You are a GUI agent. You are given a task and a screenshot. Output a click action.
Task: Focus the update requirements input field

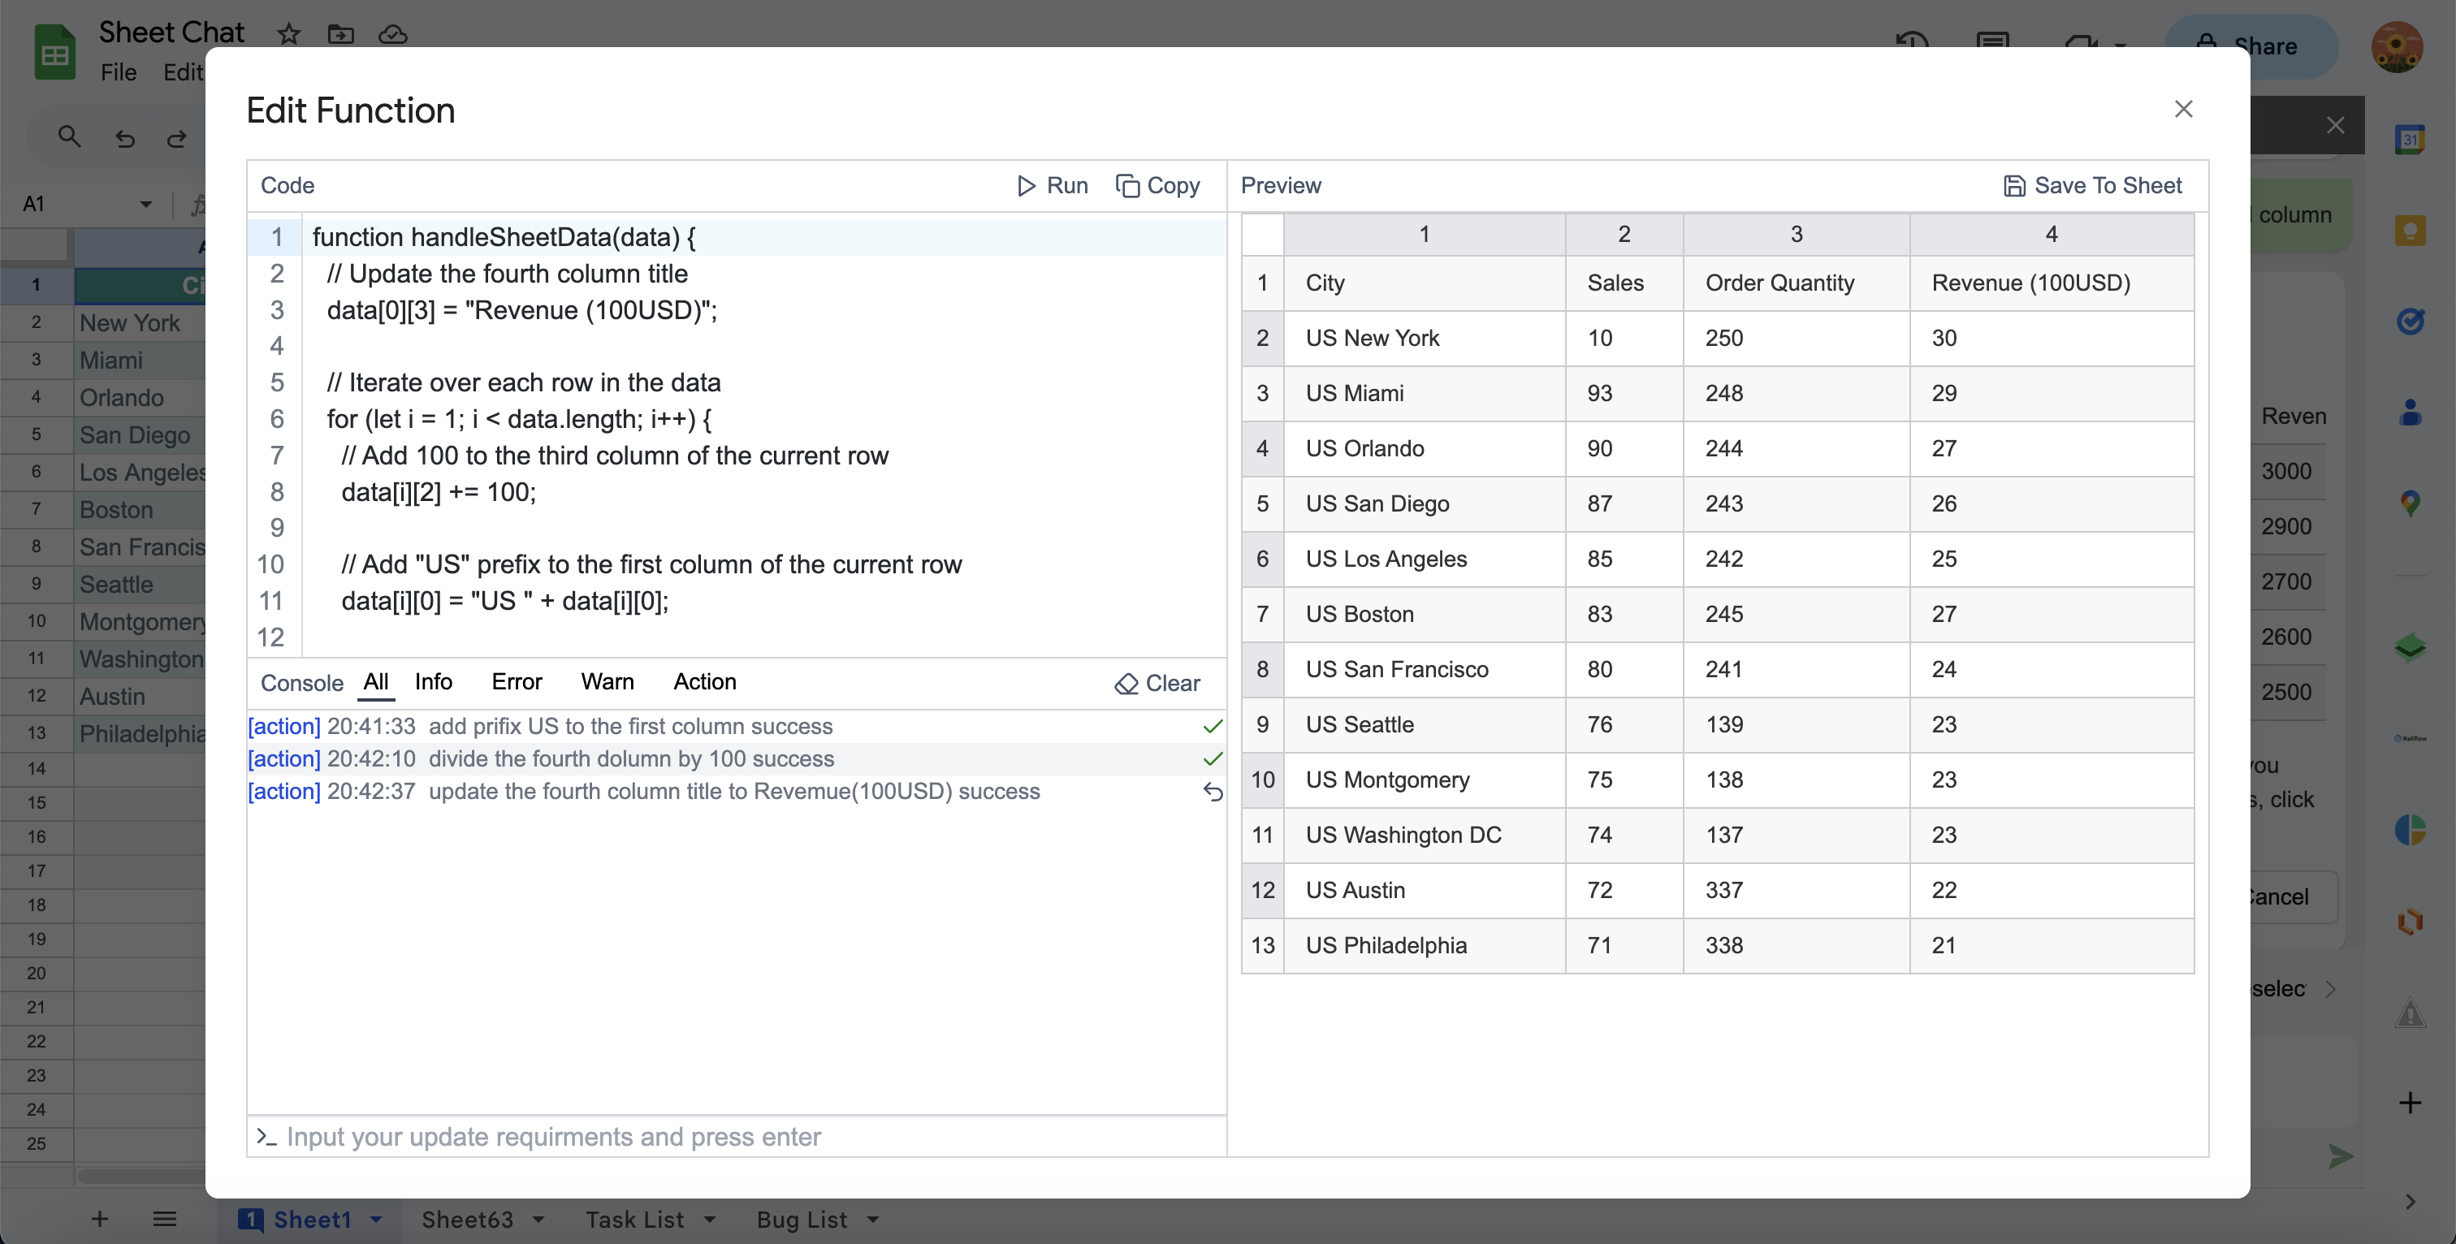[736, 1136]
